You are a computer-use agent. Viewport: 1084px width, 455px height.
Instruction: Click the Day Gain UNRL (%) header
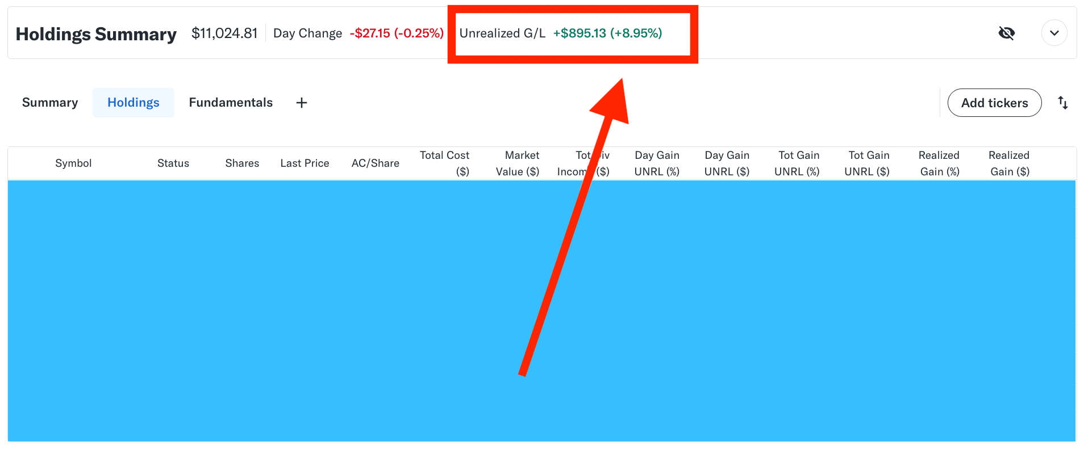(x=657, y=163)
